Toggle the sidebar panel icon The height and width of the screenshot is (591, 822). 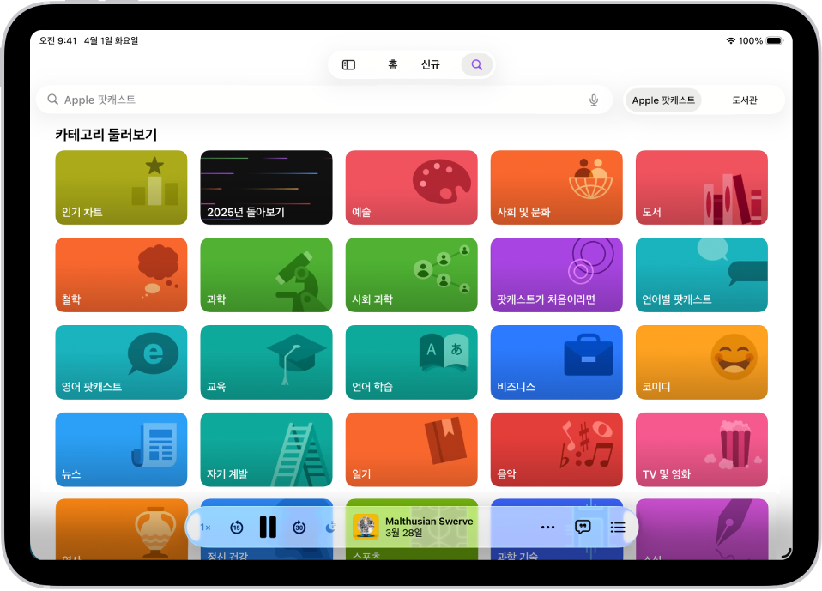pyautogui.click(x=348, y=64)
